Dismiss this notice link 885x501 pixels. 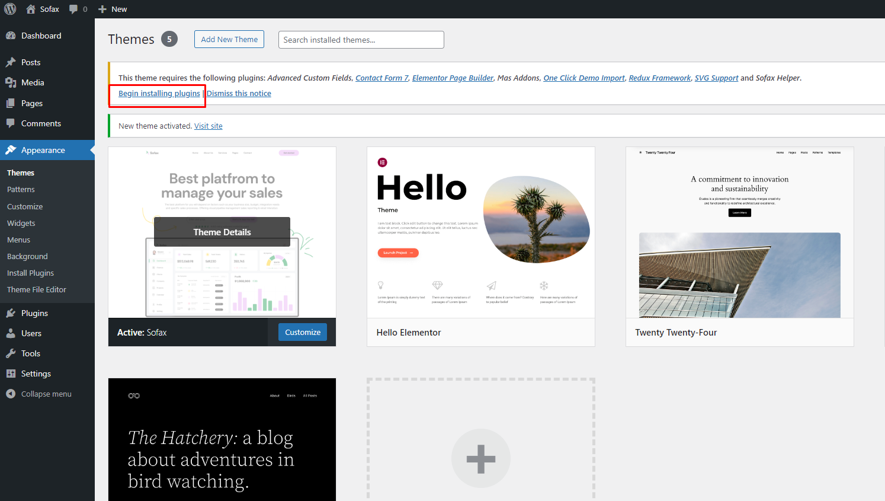click(x=239, y=93)
